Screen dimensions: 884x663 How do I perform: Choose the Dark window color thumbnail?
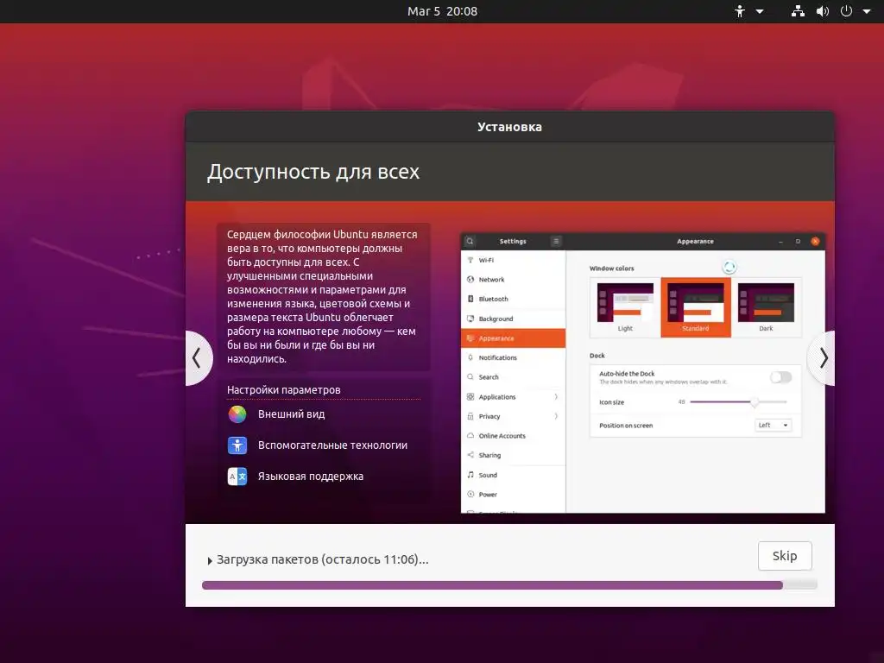click(x=766, y=307)
